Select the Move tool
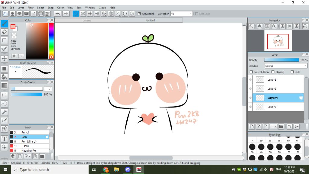The width and height of the screenshot is (309, 174). [x=4, y=59]
